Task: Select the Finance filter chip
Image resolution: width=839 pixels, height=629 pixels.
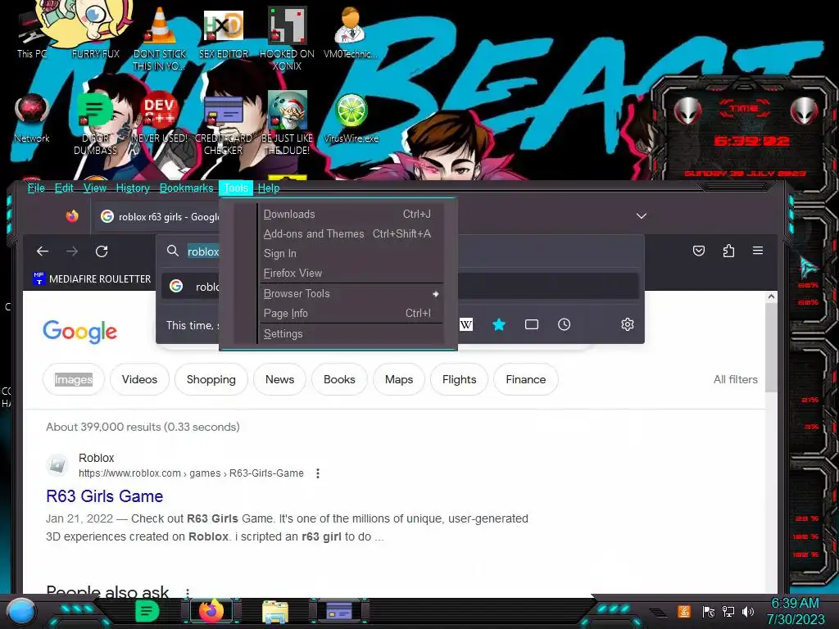Action: [525, 379]
